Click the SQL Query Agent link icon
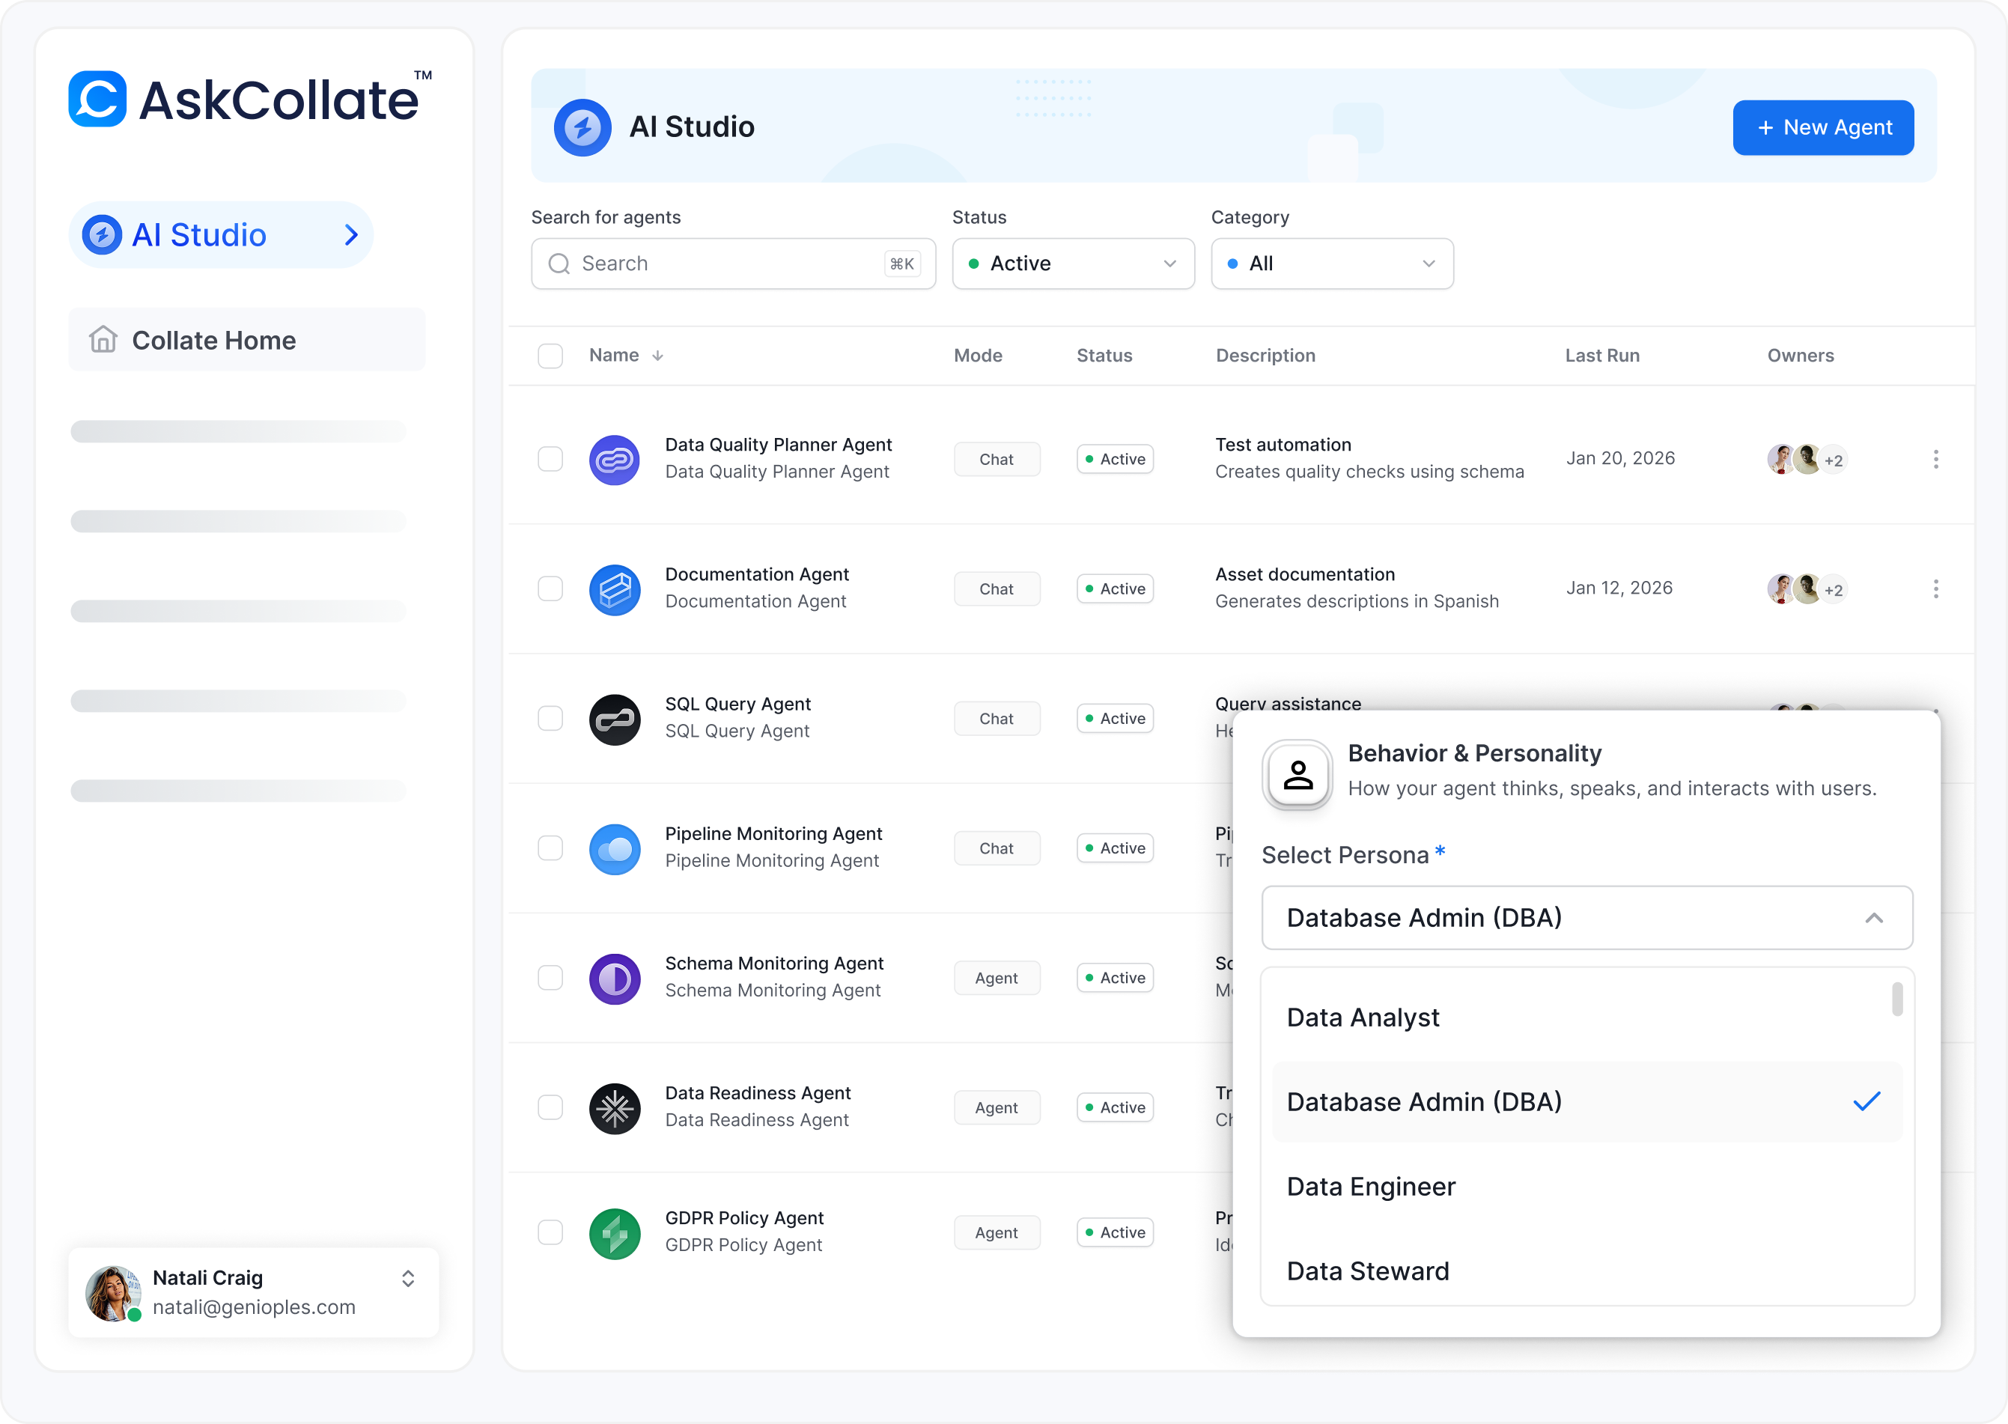 (614, 719)
